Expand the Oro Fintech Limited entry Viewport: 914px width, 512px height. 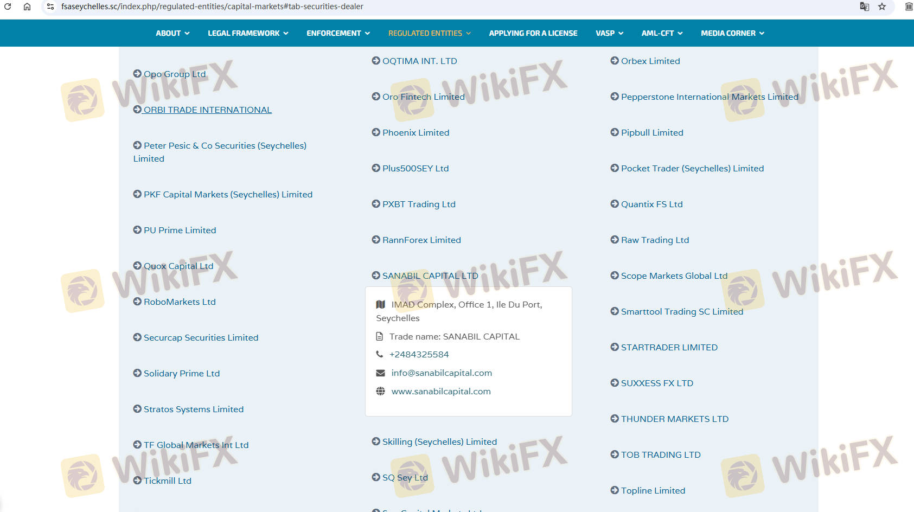coord(418,97)
